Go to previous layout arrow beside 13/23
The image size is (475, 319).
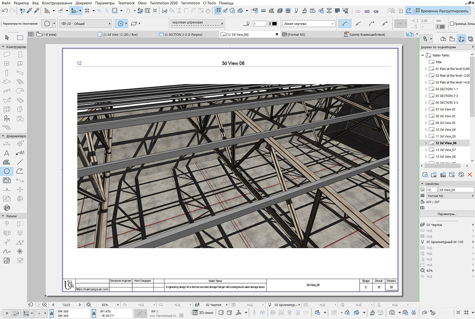[53, 305]
